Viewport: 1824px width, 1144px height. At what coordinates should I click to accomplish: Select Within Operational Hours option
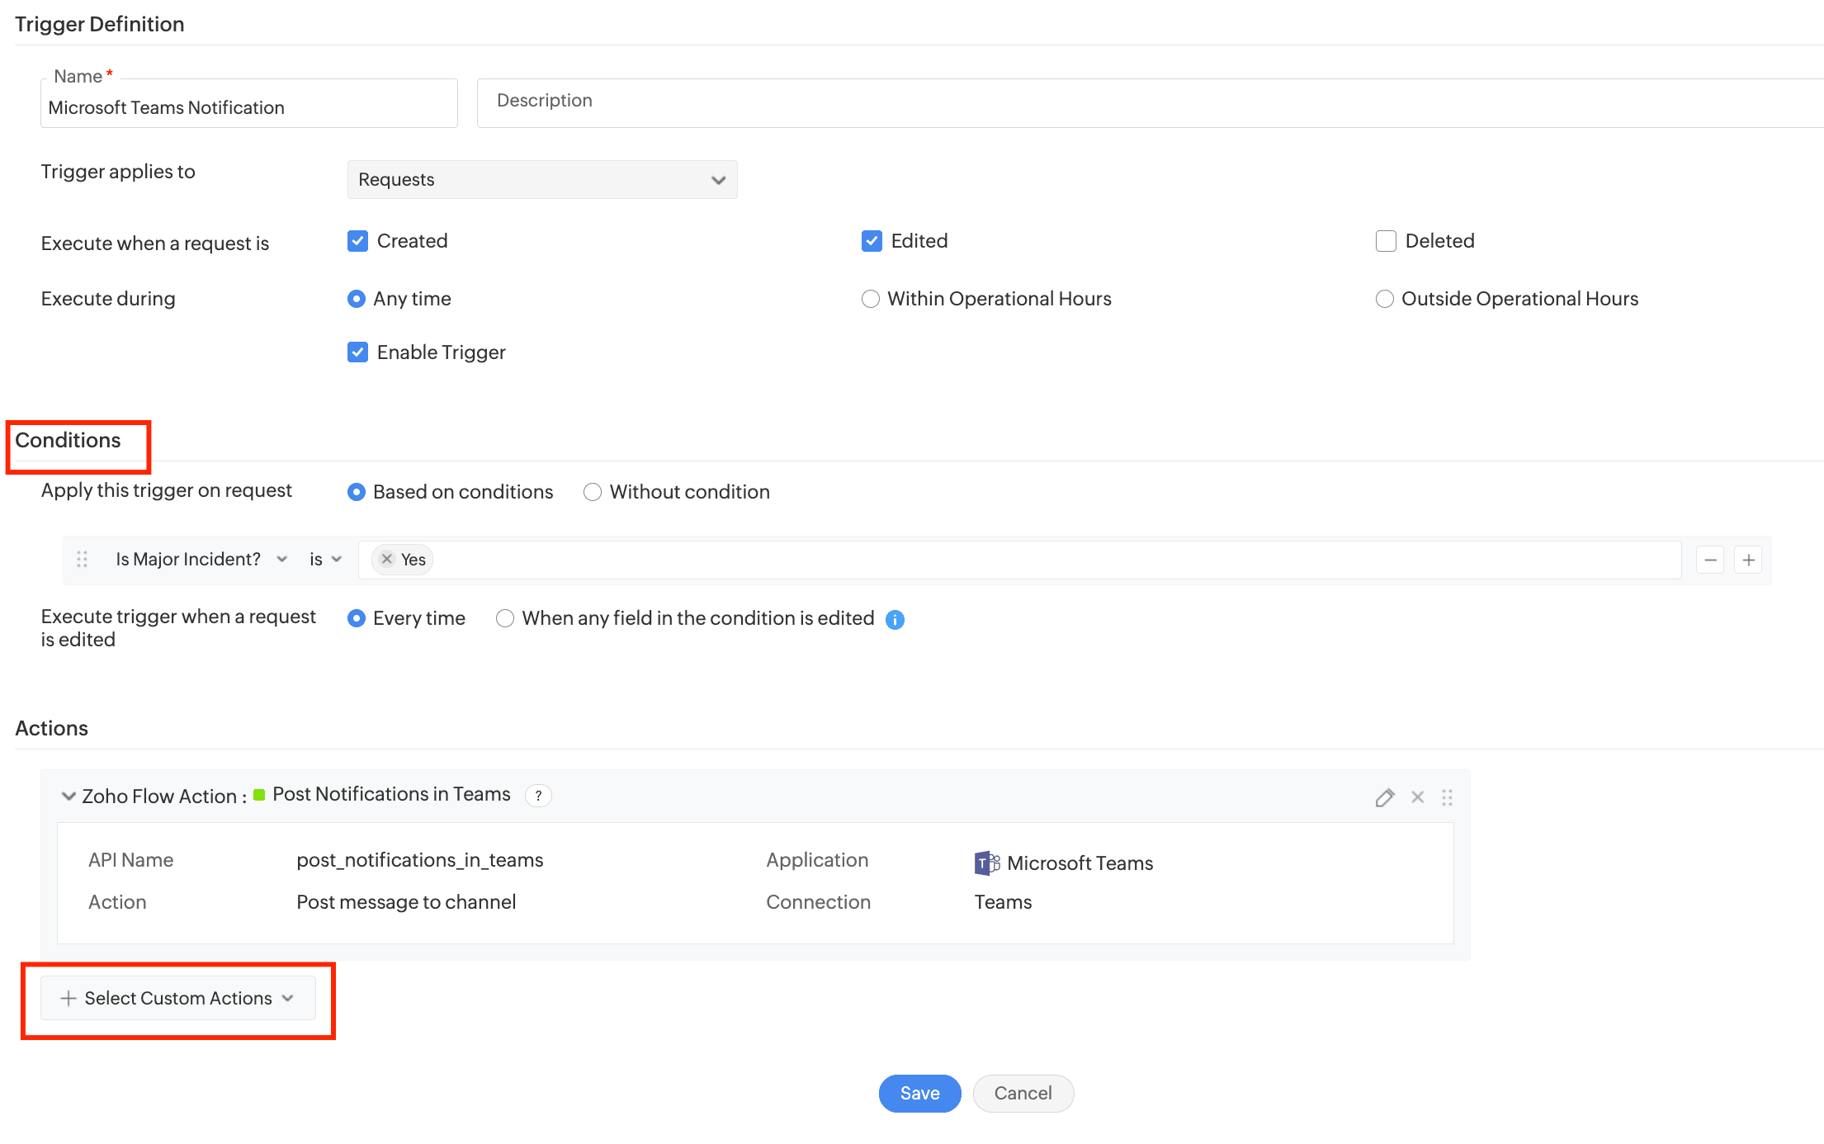pyautogui.click(x=870, y=299)
